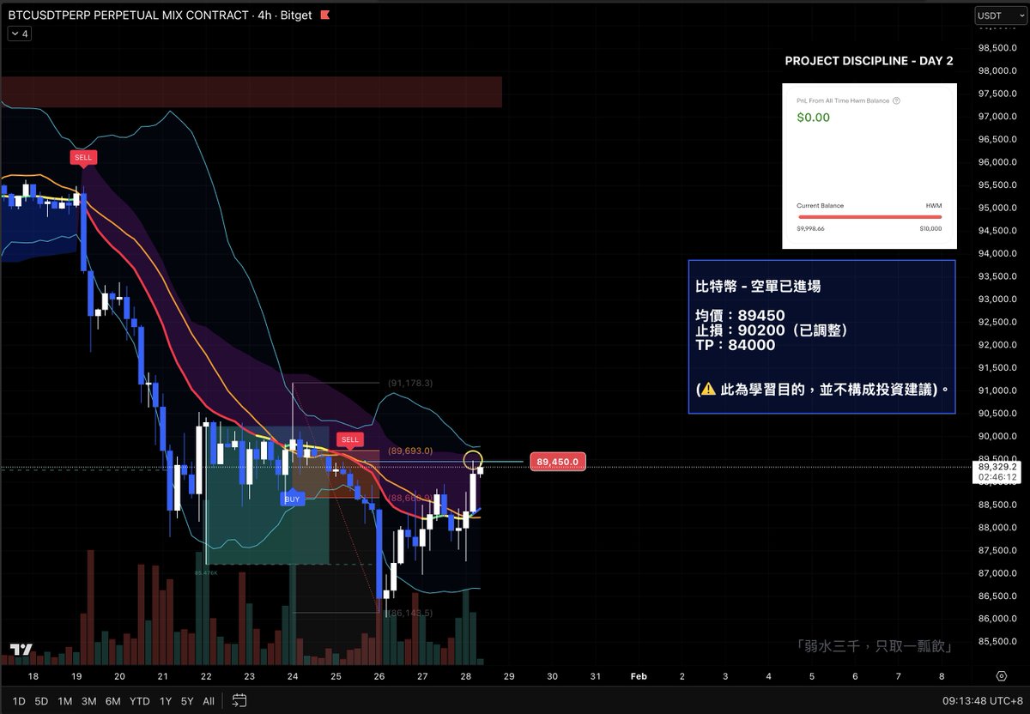Select the 3M time range
The width and height of the screenshot is (1030, 714).
click(88, 701)
